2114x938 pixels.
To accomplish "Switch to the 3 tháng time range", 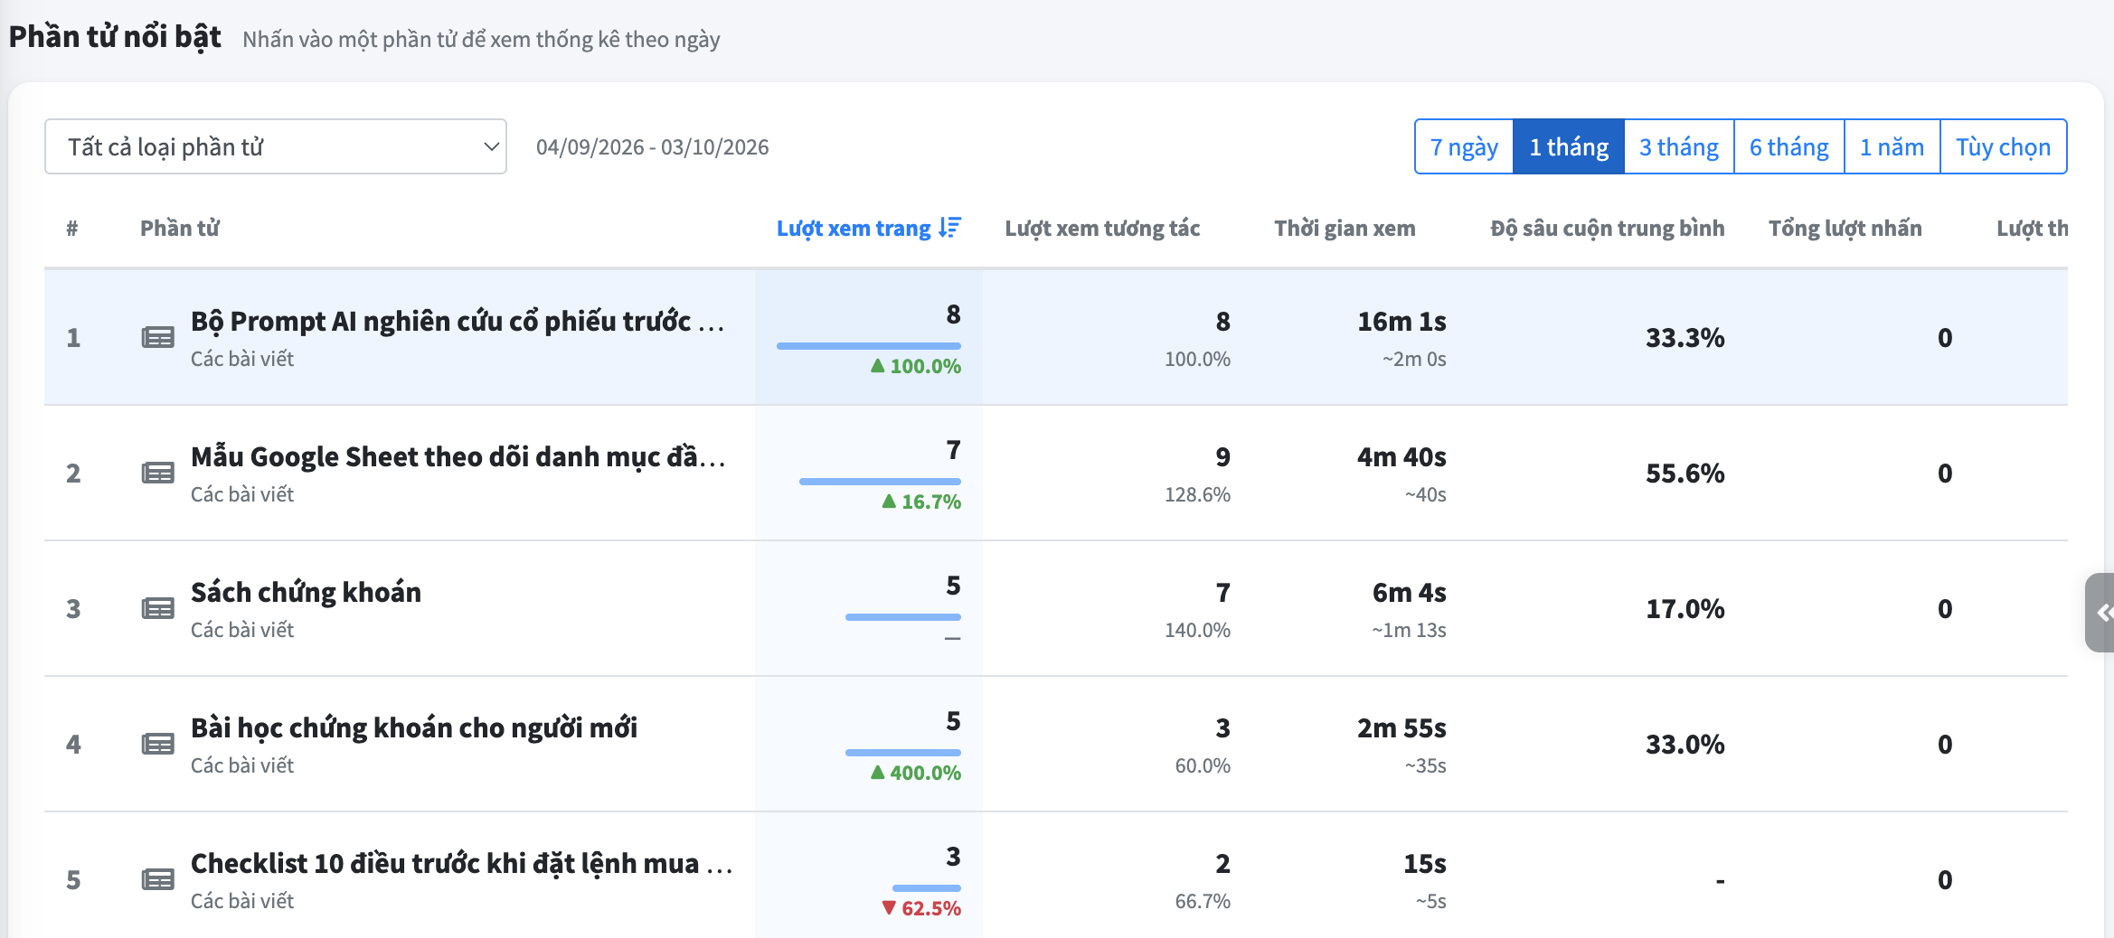I will coord(1679,146).
